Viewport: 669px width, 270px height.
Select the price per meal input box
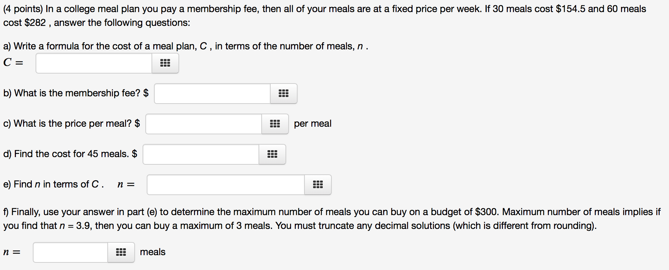204,124
